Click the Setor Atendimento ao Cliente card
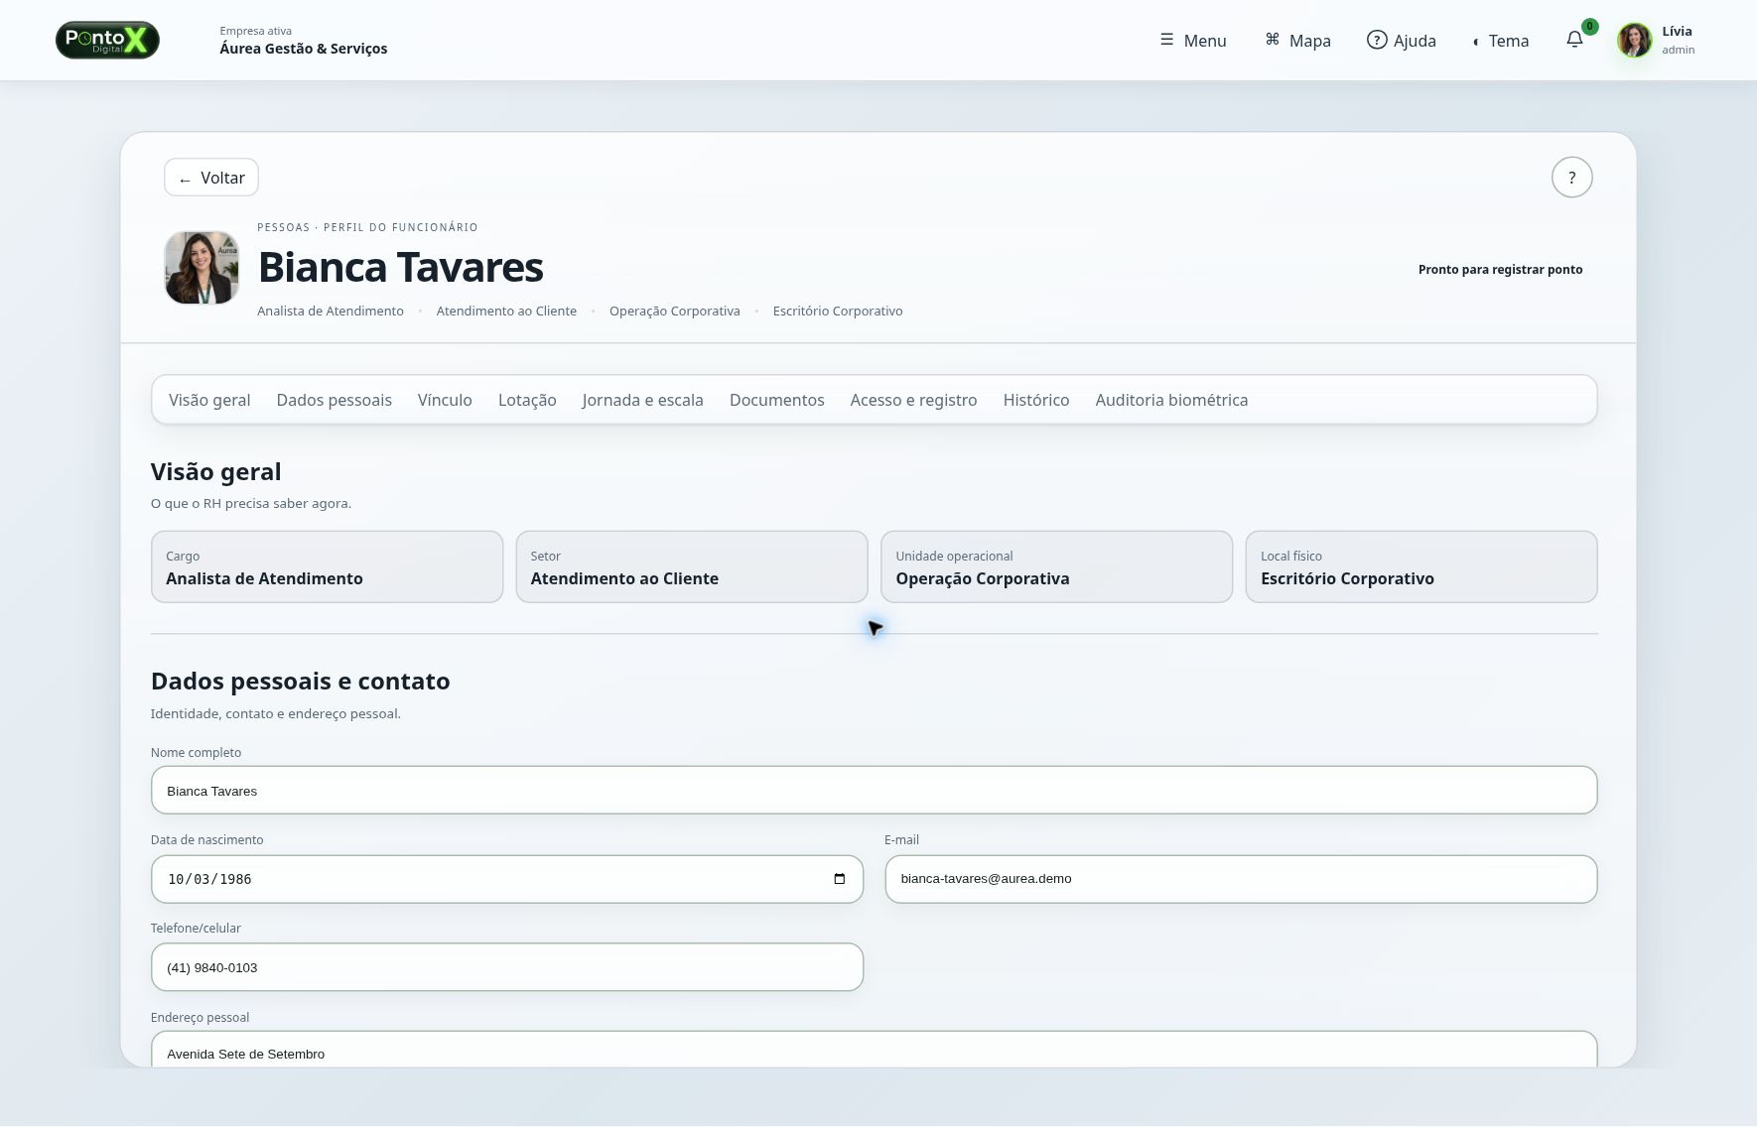Viewport: 1757px width, 1127px height. coord(692,566)
